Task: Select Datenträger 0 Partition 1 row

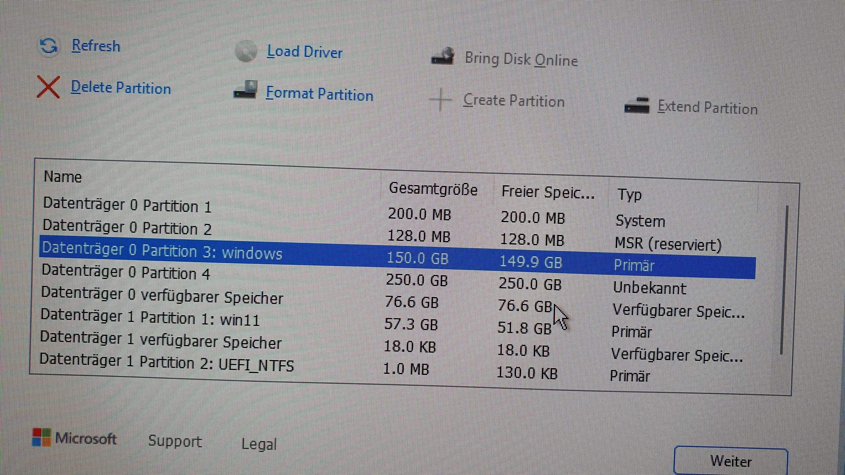Action: click(398, 212)
